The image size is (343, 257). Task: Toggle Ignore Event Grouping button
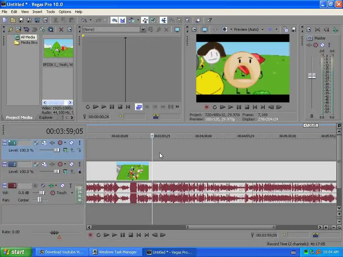(153, 20)
